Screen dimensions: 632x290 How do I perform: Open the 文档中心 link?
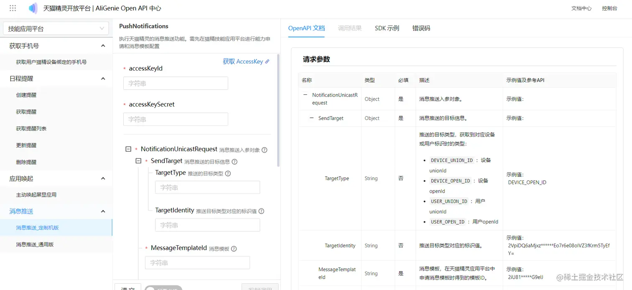coord(581,8)
